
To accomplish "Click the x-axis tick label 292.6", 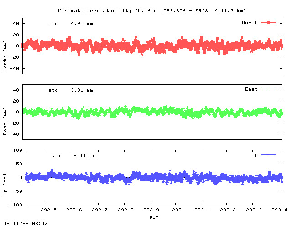I will 74,210.
